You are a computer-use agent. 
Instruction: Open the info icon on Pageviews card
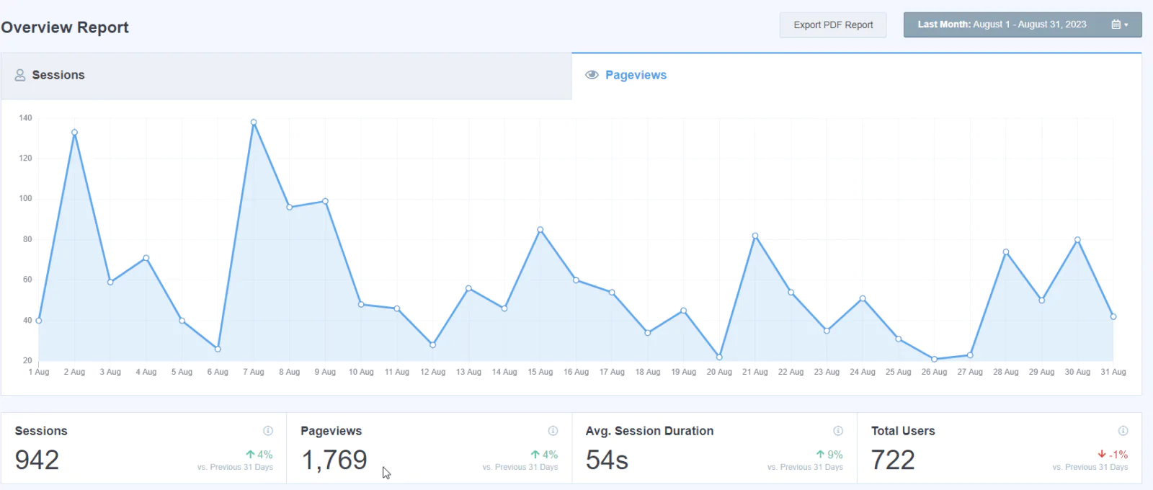point(553,431)
